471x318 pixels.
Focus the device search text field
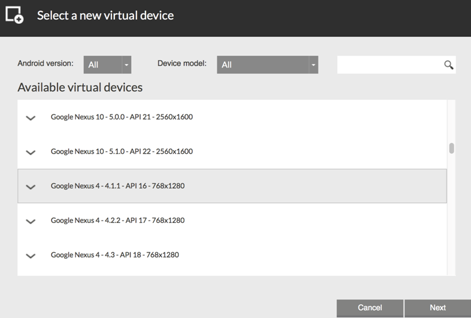click(390, 65)
